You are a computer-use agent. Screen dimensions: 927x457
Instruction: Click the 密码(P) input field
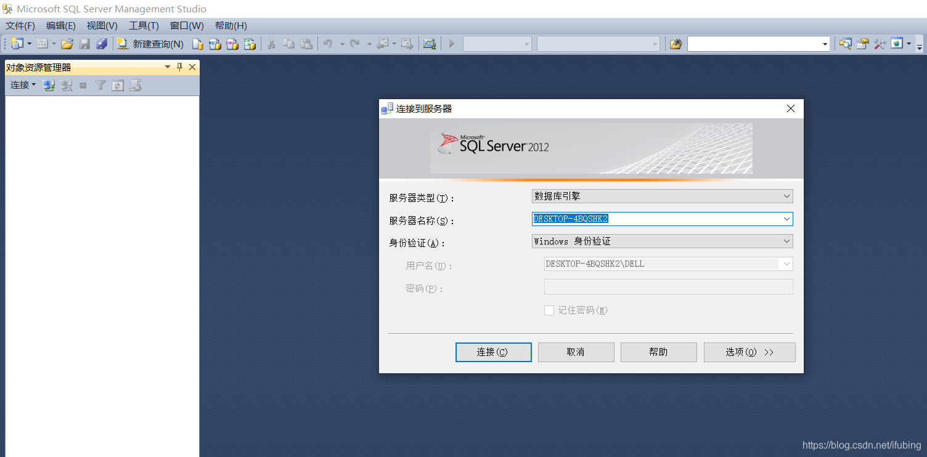point(668,287)
